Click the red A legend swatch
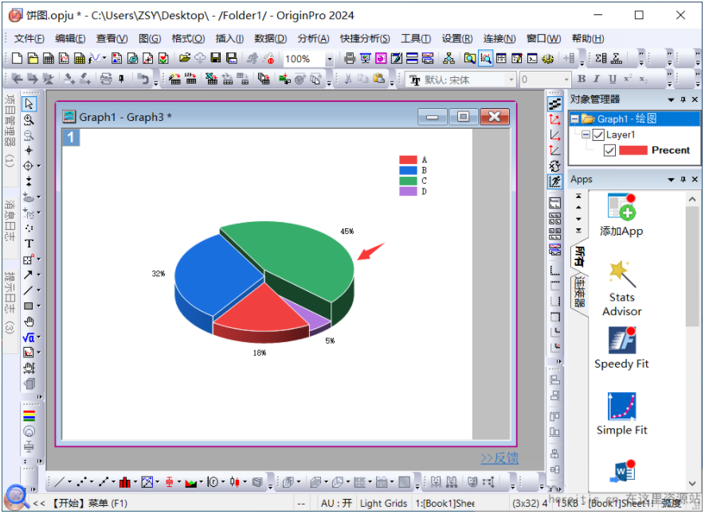The image size is (705, 514). (408, 160)
